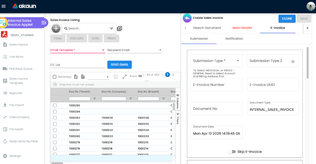Tick the Summary checkbox

[x=54, y=77]
